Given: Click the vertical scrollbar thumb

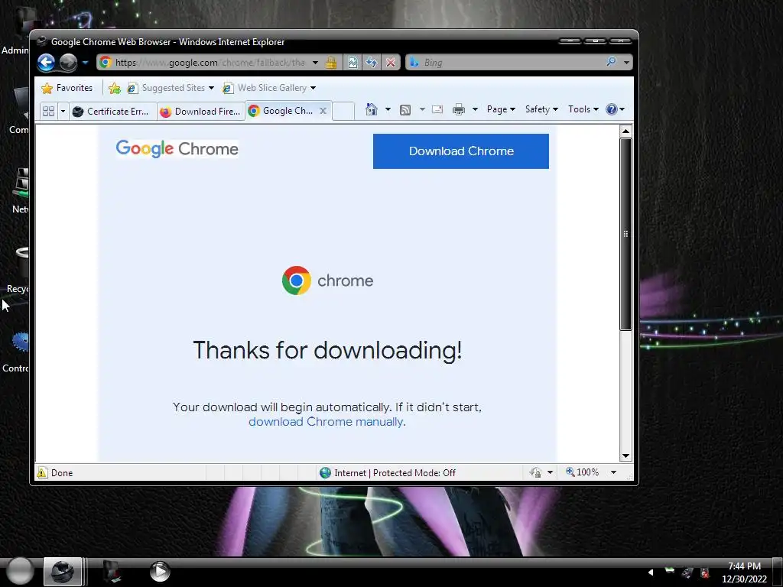Looking at the screenshot, I should tap(625, 234).
